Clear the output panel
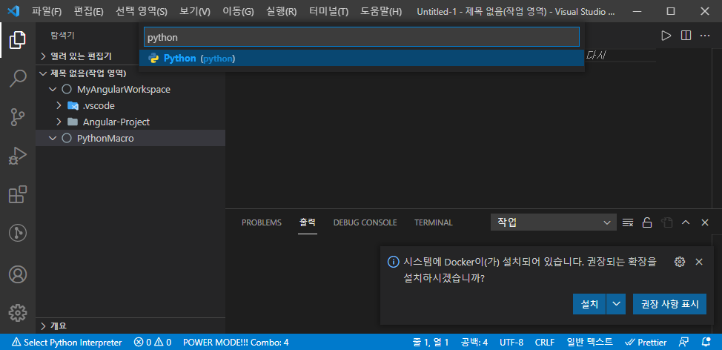This screenshot has height=350, width=722. pyautogui.click(x=628, y=223)
